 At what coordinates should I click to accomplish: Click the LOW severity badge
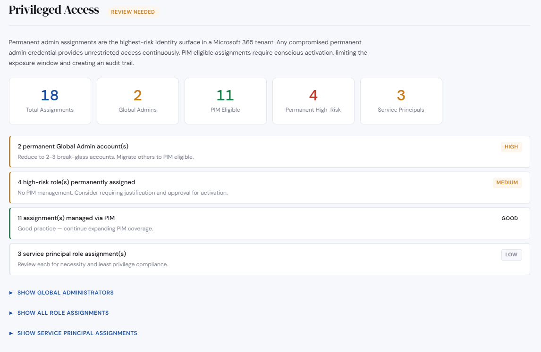511,254
